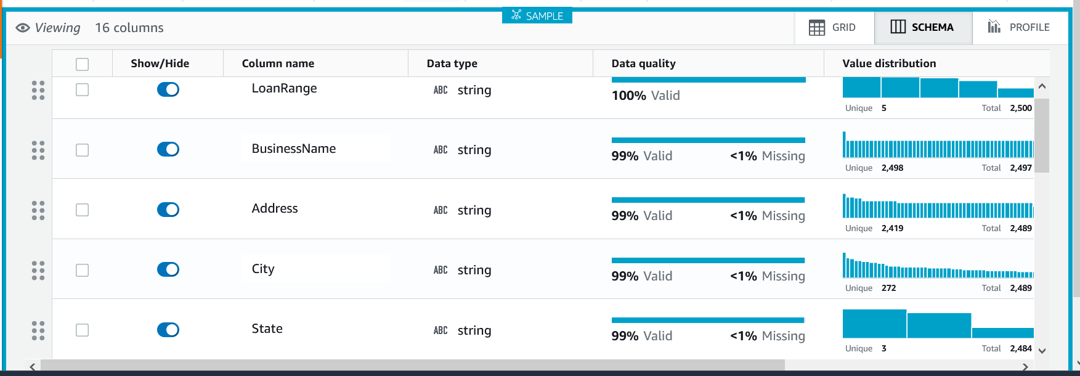
Task: Switch to the GRID view tab
Action: click(x=833, y=27)
